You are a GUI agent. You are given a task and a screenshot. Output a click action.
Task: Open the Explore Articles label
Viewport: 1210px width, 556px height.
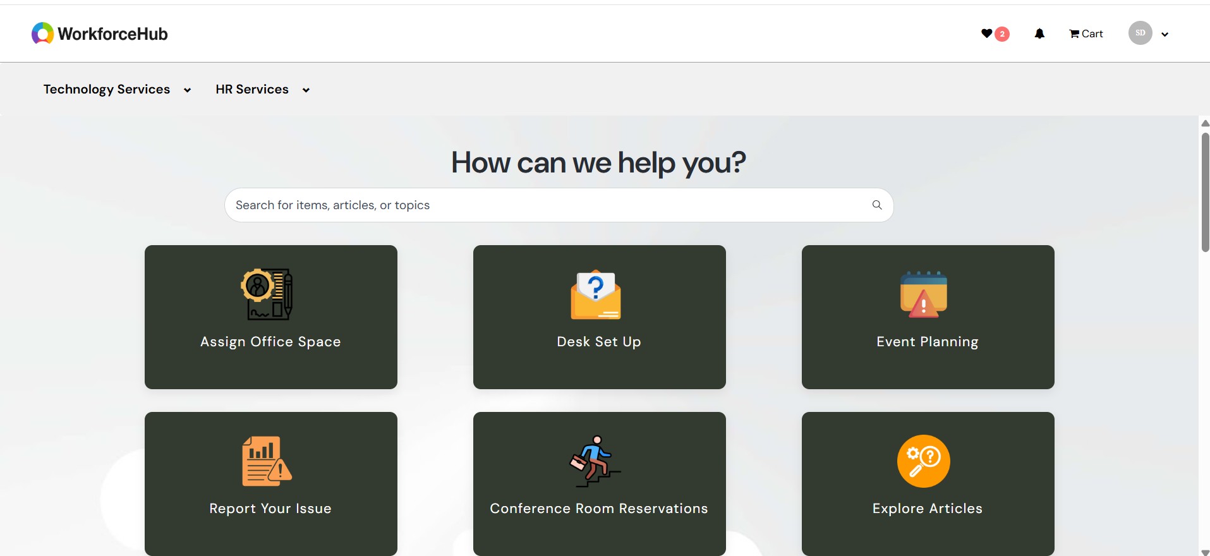(928, 509)
